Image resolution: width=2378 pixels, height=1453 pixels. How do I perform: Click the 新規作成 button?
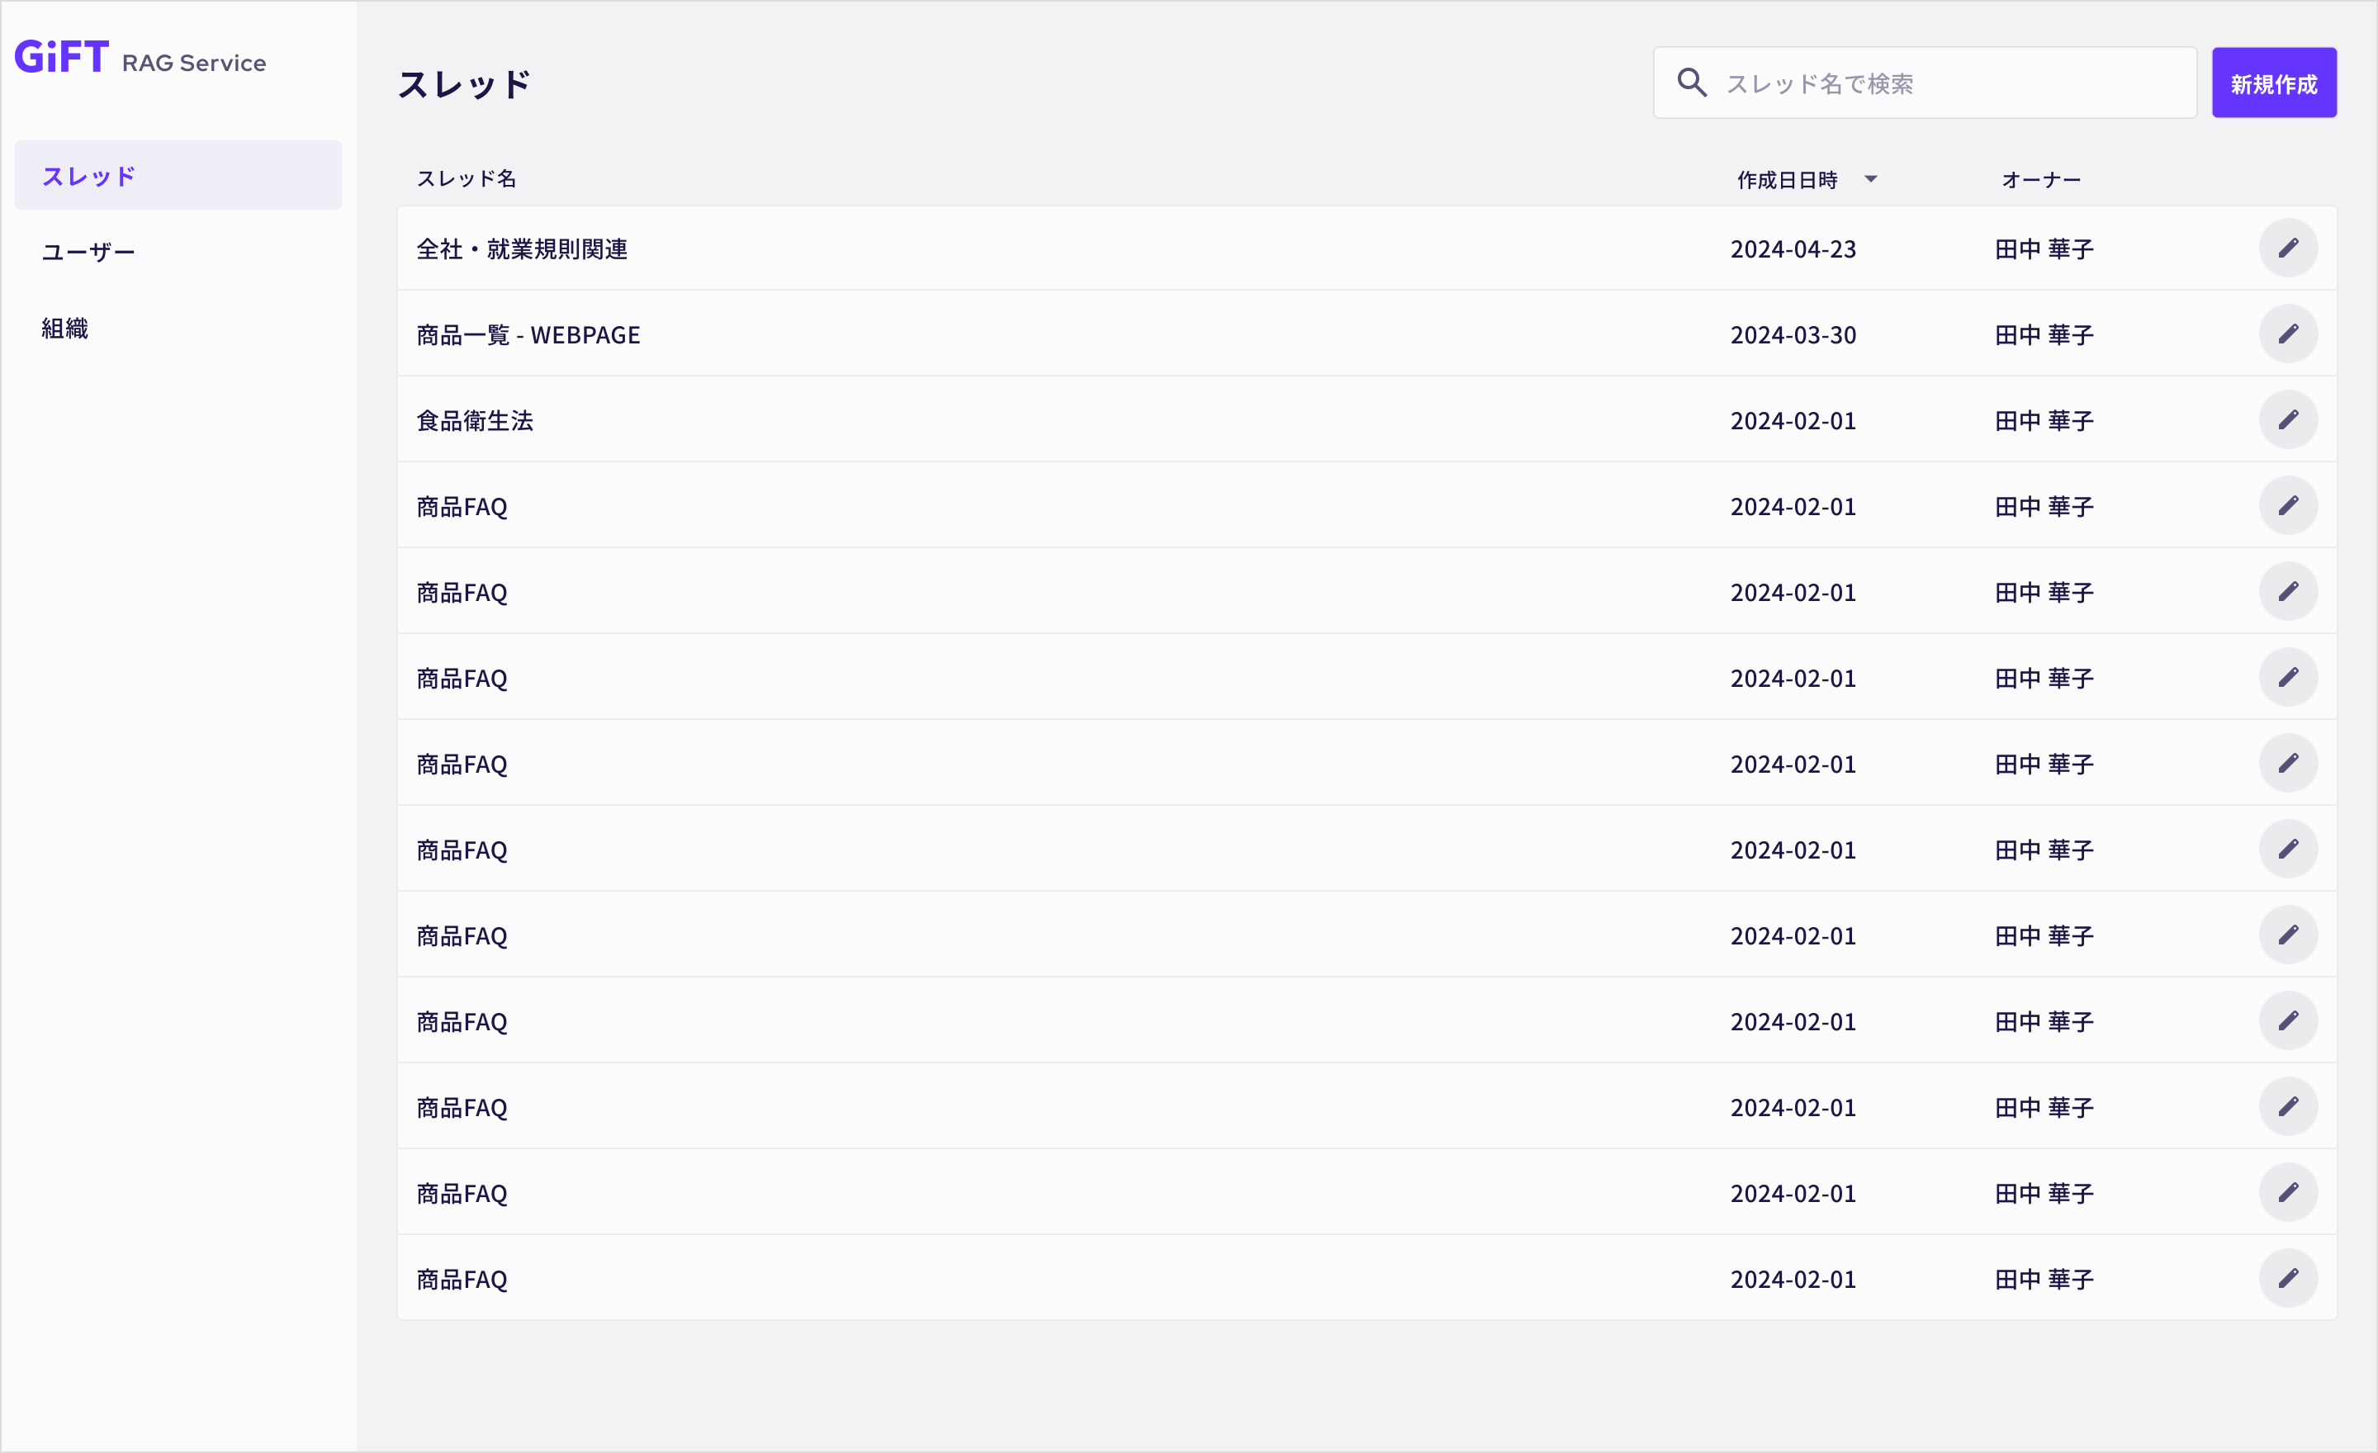[x=2274, y=83]
